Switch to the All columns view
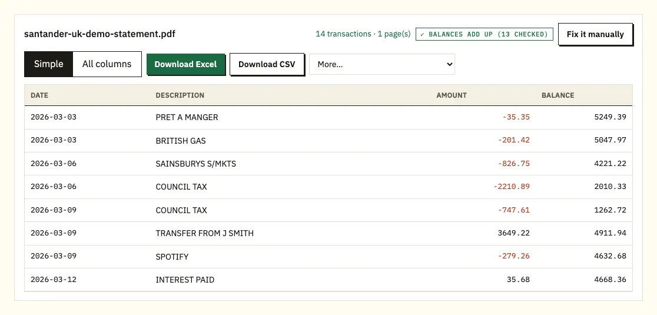Screen dimensions: 657x315 point(107,64)
